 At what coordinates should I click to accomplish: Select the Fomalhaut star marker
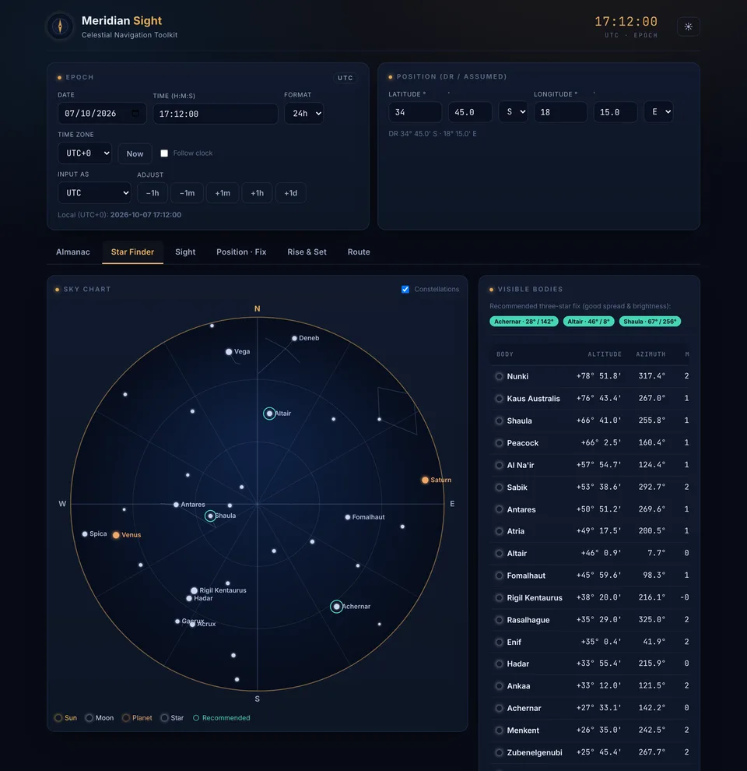[348, 517]
